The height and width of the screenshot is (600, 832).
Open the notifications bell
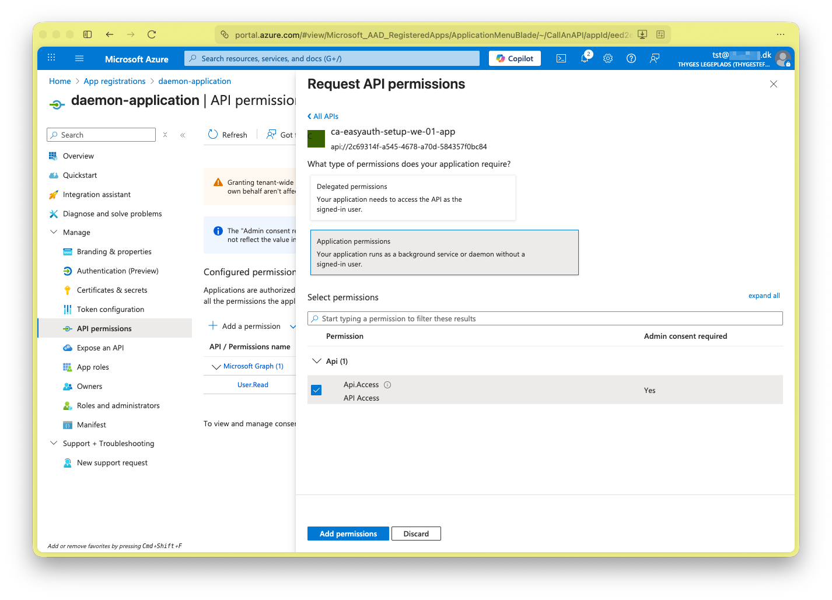click(585, 58)
